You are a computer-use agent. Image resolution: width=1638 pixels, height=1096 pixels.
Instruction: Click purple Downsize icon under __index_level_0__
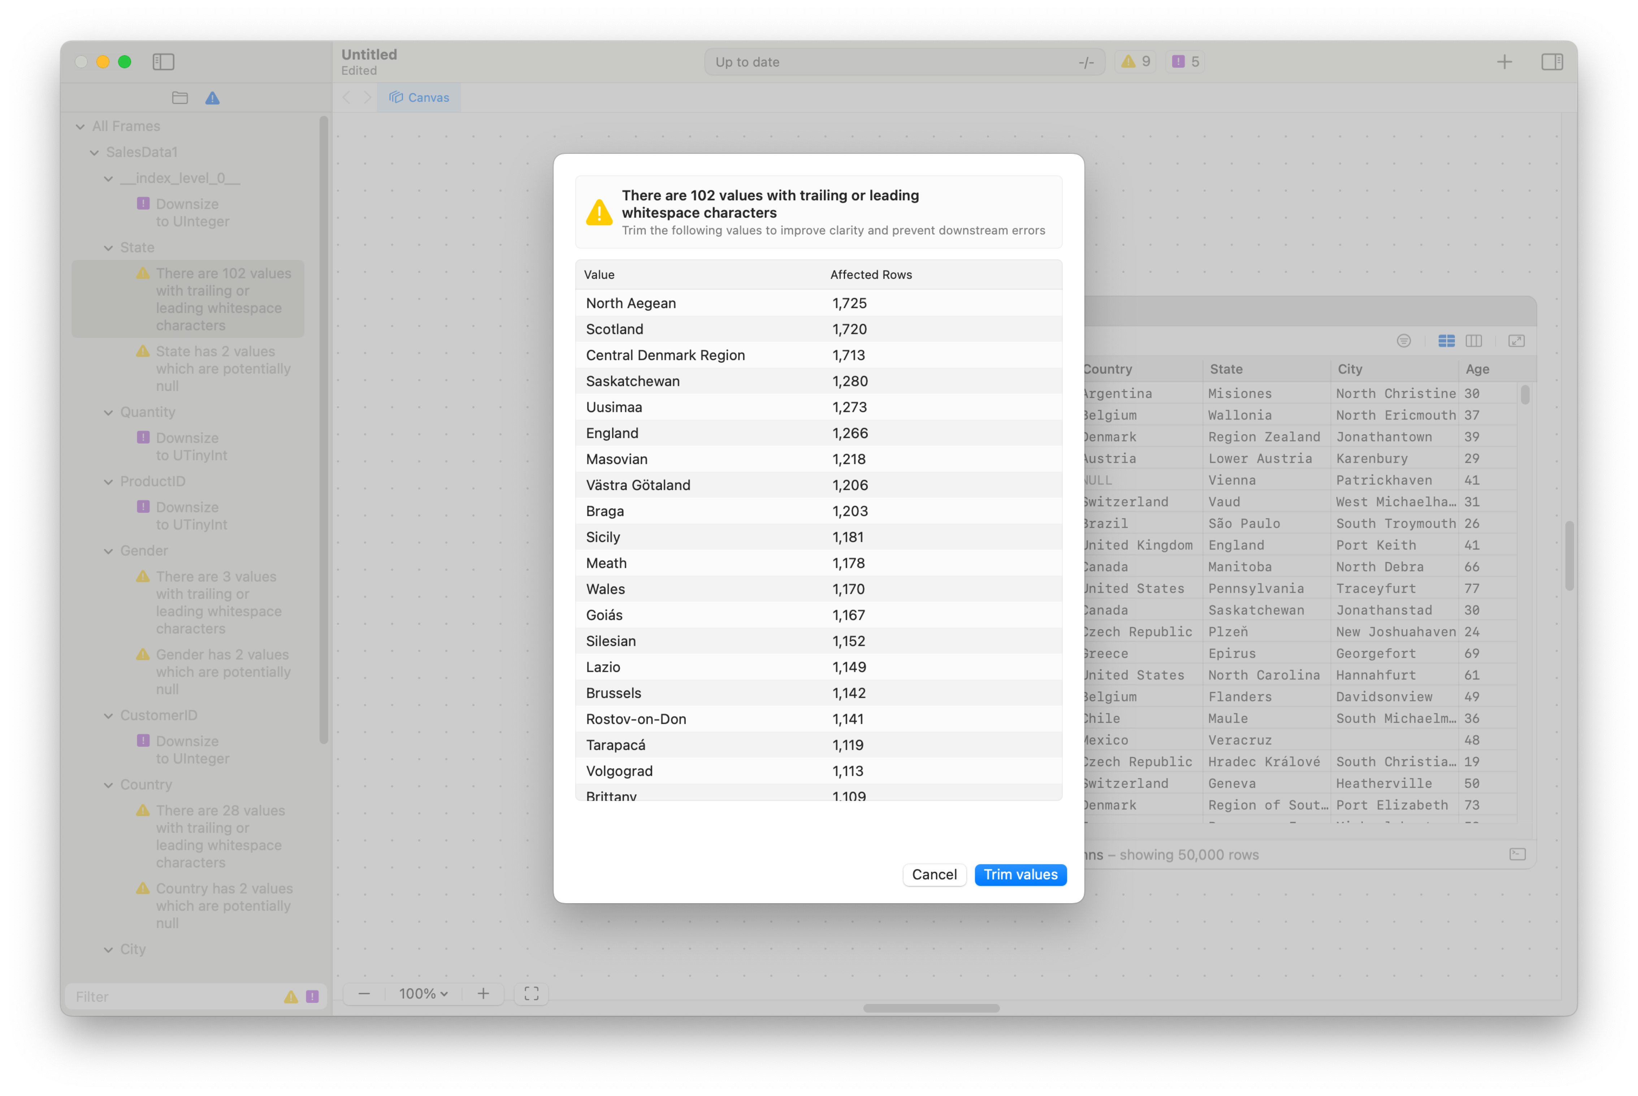click(x=143, y=203)
